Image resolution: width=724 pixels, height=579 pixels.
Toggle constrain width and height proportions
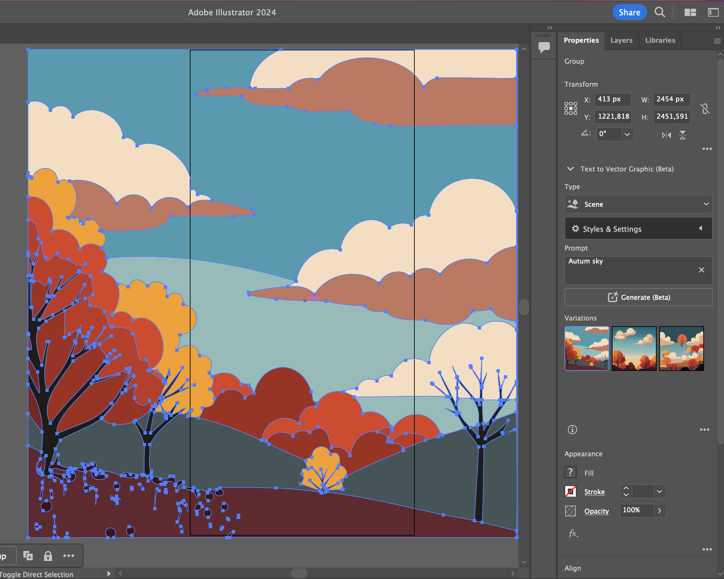705,109
